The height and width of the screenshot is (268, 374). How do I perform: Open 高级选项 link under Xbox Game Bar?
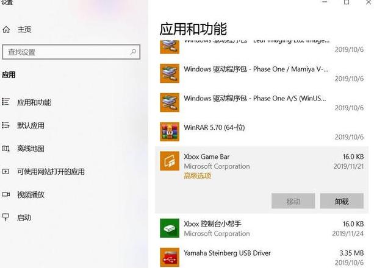[x=198, y=176]
